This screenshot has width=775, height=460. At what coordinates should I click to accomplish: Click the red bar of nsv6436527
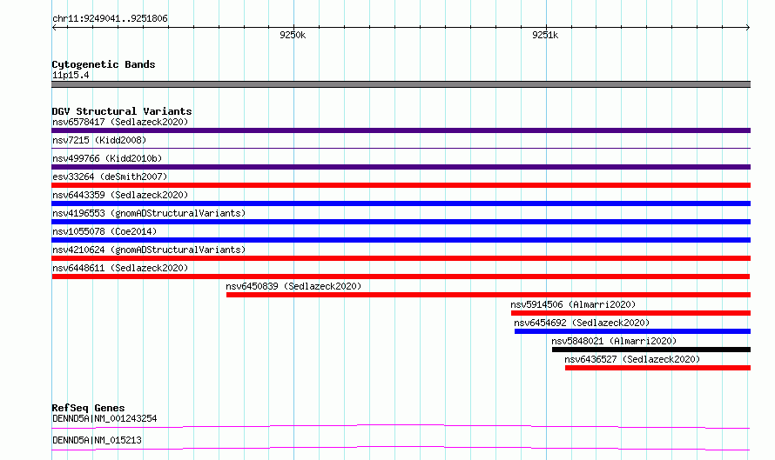[657, 368]
